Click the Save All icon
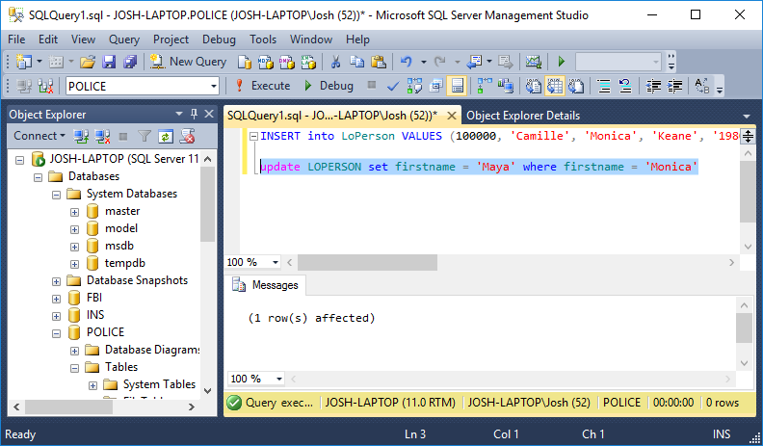The image size is (763, 446). click(130, 62)
